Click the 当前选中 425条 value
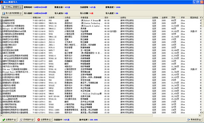Viewport: 204px width, 123px height. pyautogui.click(x=67, y=120)
